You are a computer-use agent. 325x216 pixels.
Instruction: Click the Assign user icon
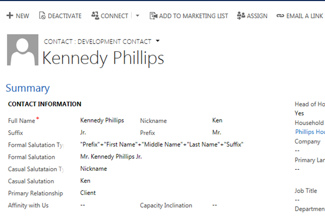(x=241, y=16)
